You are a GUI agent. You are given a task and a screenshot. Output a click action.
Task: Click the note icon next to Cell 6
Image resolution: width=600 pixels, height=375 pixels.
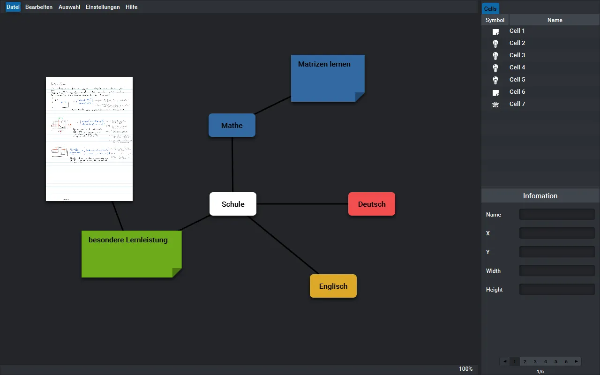(495, 92)
